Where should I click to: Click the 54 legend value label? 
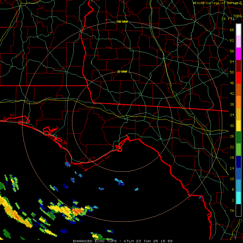[232, 62]
